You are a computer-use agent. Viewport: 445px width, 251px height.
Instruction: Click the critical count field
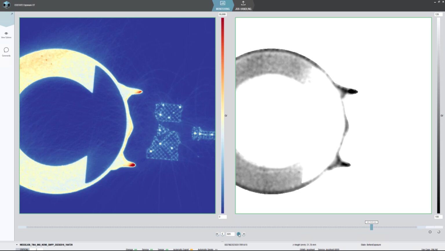pyautogui.click(x=37, y=250)
